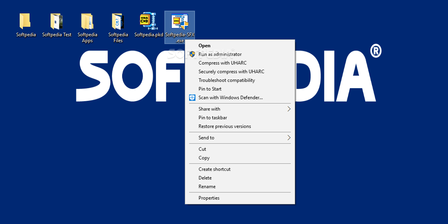This screenshot has width=448, height=224.
Task: Select the Softpedia folder icon
Action: tap(25, 21)
